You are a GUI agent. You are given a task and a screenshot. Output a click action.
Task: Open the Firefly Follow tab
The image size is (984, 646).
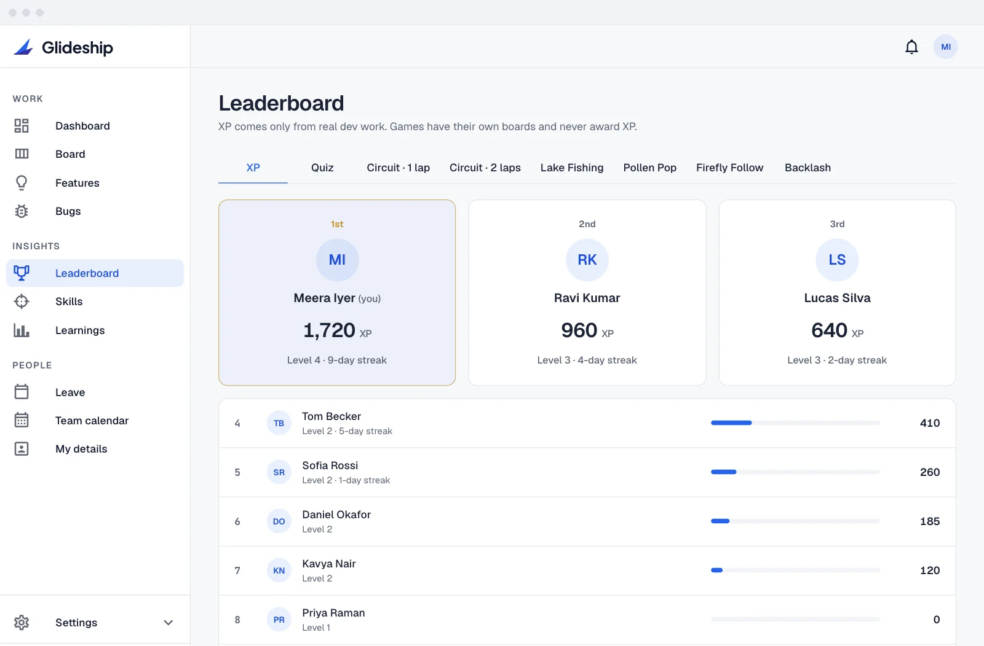(x=730, y=168)
